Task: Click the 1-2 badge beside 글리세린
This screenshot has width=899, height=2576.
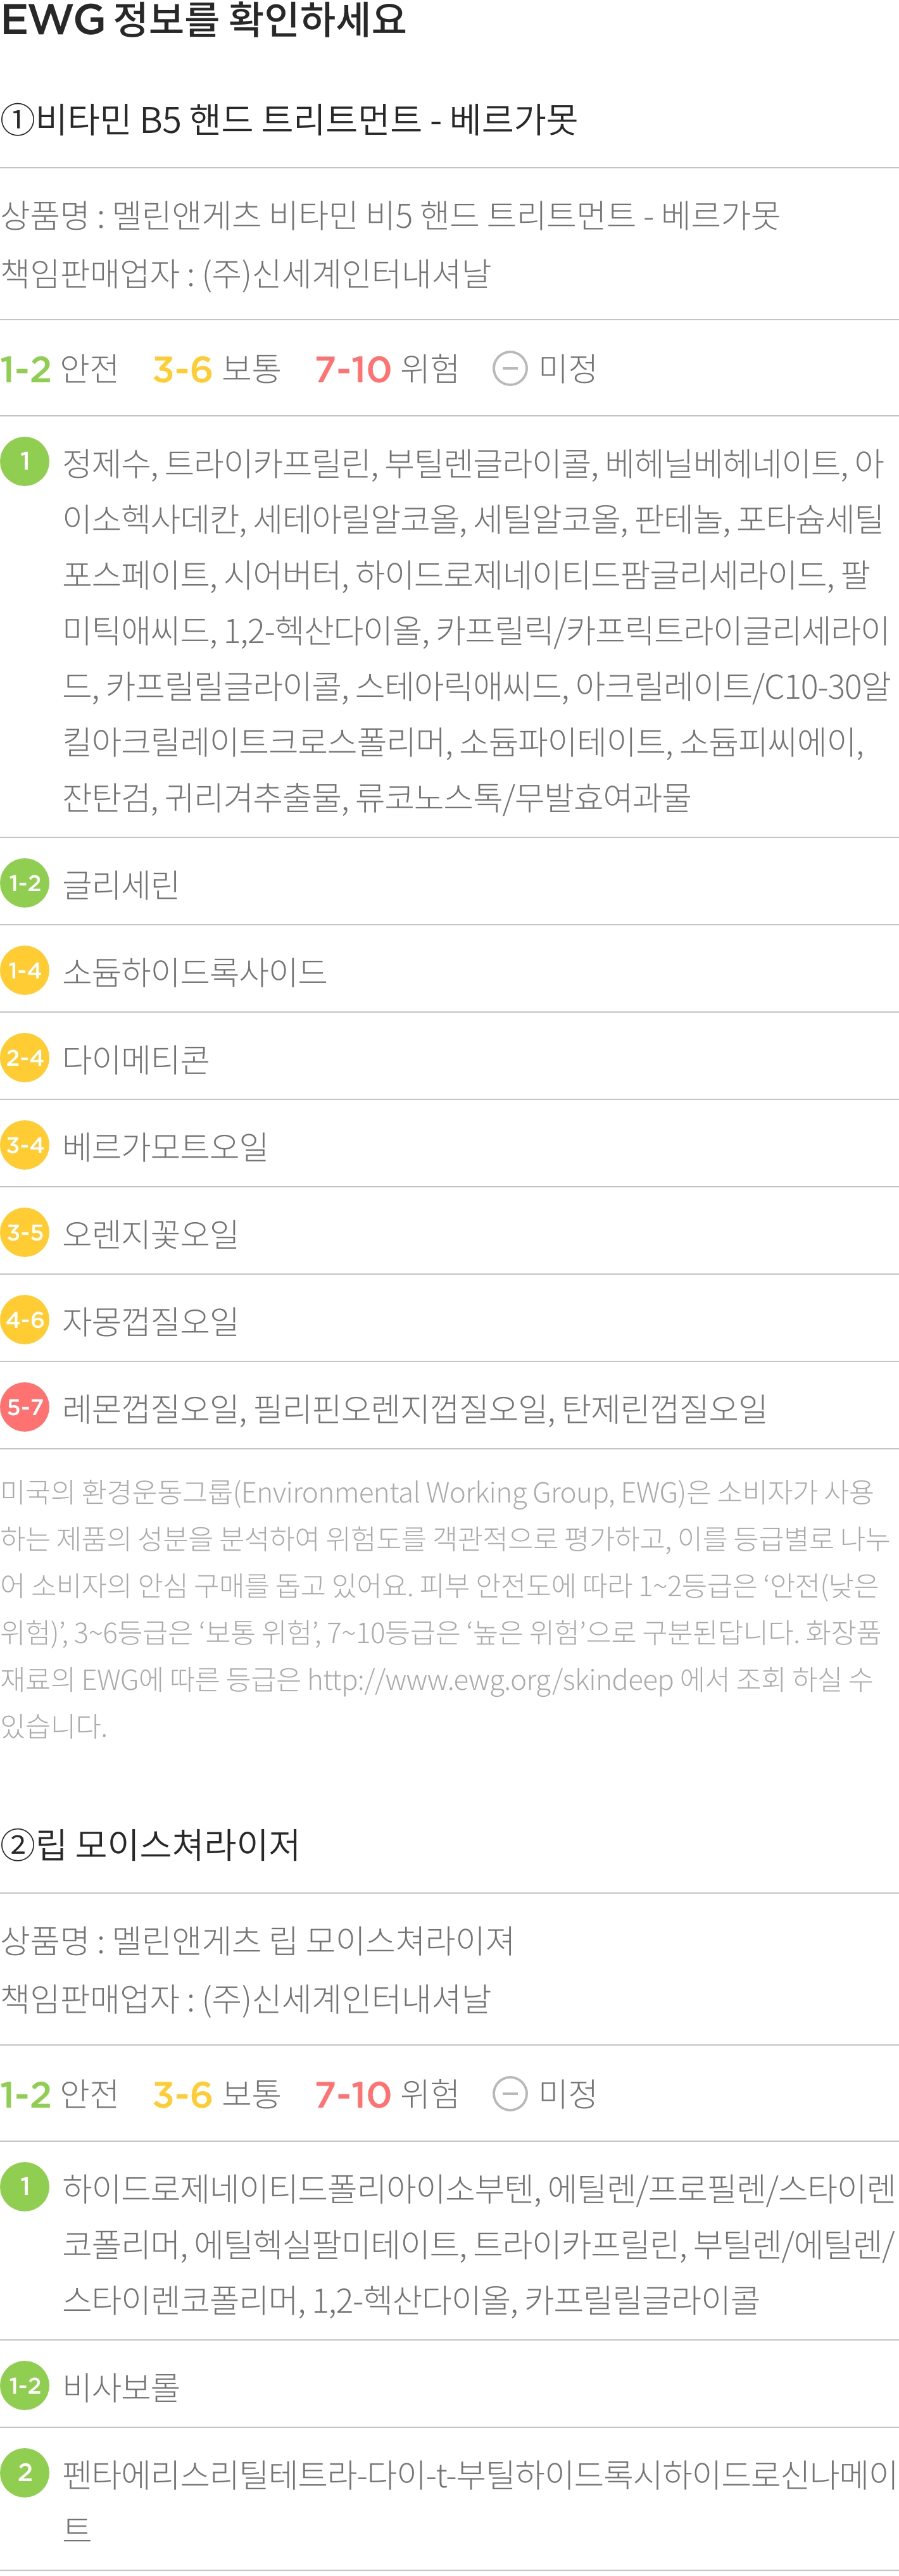Action: click(25, 883)
